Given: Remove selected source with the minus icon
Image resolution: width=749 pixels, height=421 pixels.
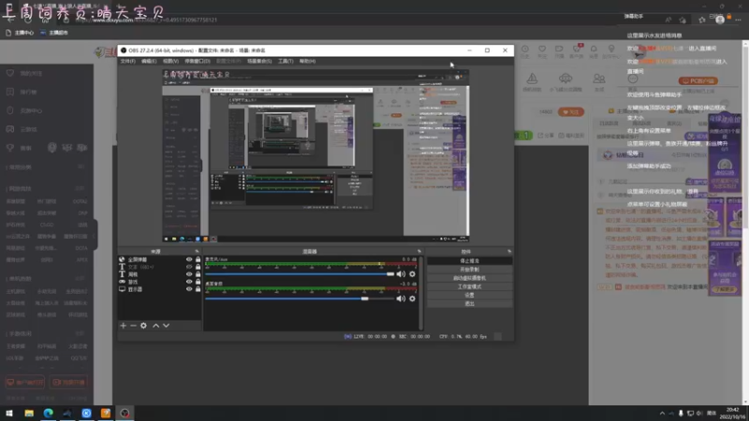Looking at the screenshot, I should [x=133, y=326].
